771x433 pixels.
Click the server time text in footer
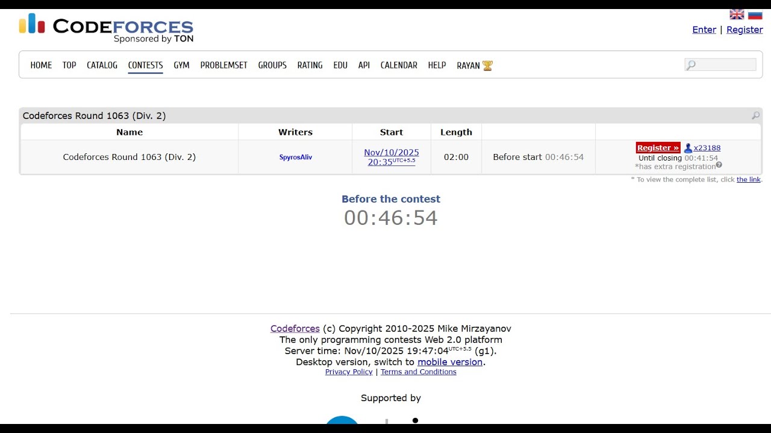click(x=391, y=351)
